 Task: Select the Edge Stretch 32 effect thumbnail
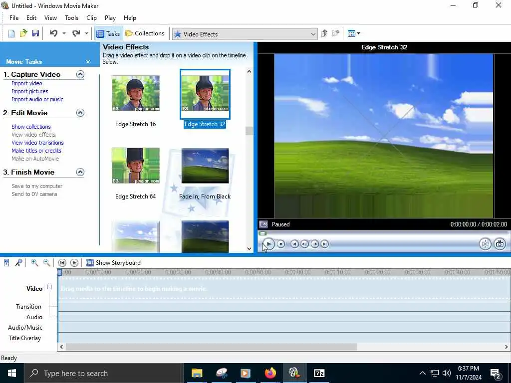[205, 94]
